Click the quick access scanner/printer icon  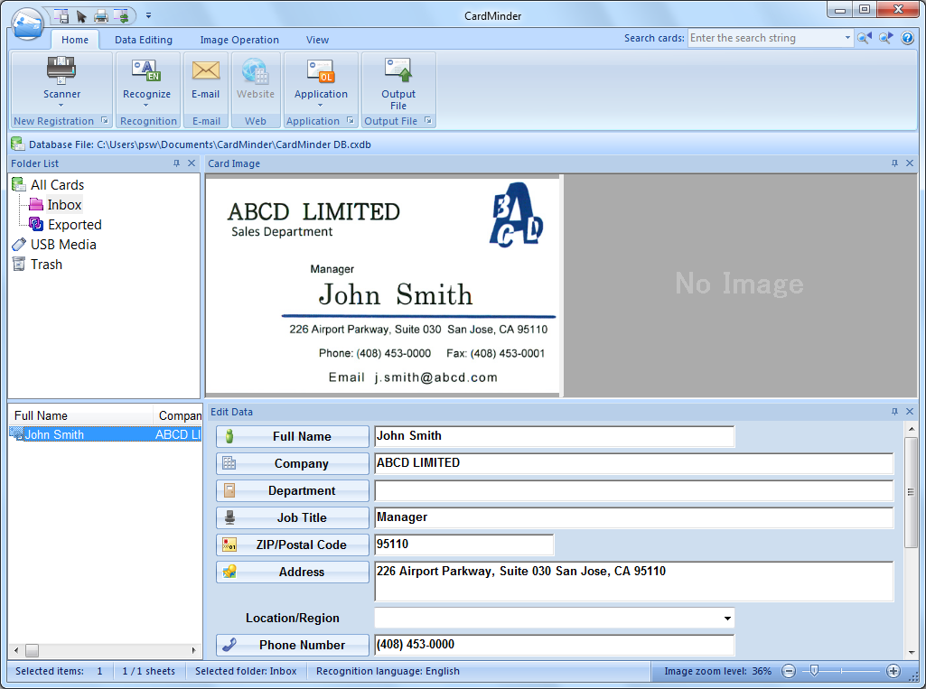click(101, 16)
